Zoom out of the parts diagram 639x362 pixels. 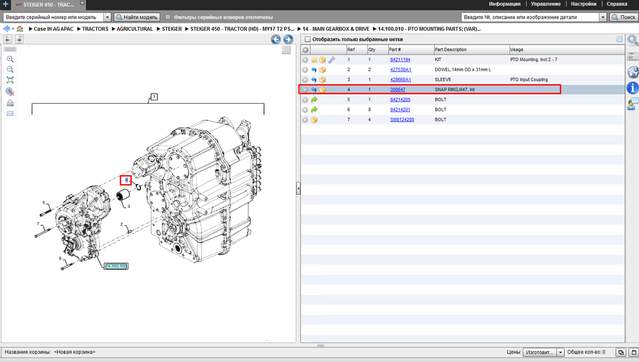click(10, 70)
